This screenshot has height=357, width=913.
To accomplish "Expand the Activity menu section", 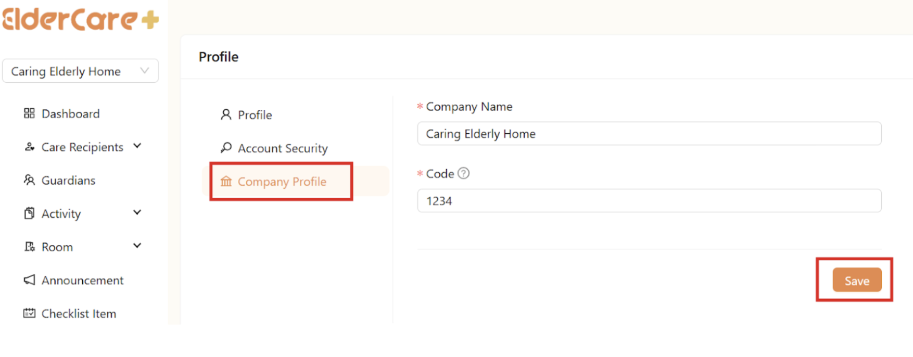I will 137,212.
